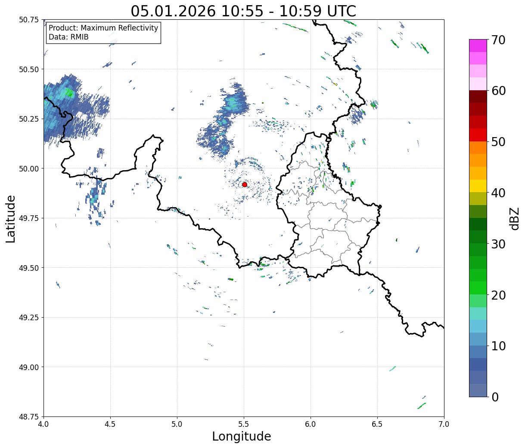Screen dimensions: 525x447
Task: Click the longitude tick label 4.0
Action: click(43, 424)
